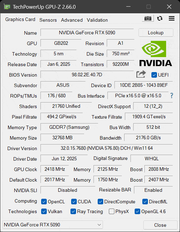This screenshot has height=232, width=180.
Task: Click the NVIDIA logo image
Action: [x=156, y=54]
